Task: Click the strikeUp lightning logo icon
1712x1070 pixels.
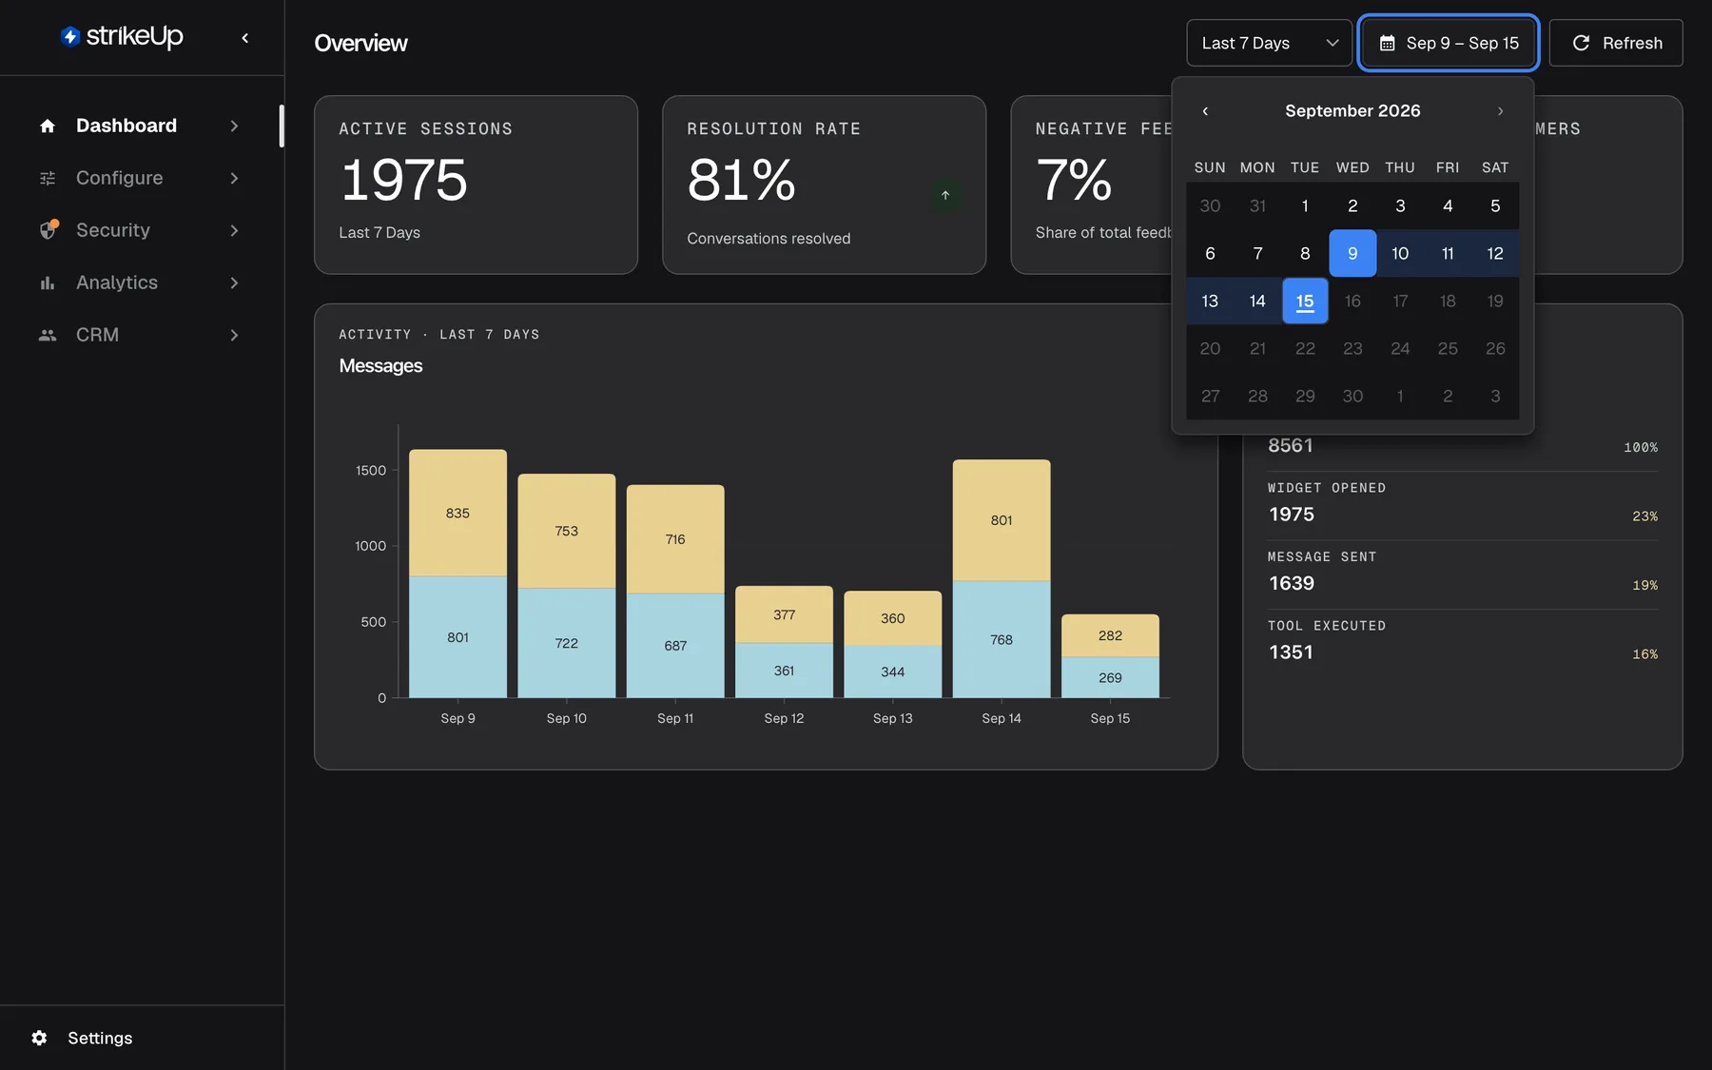Action: click(x=69, y=36)
